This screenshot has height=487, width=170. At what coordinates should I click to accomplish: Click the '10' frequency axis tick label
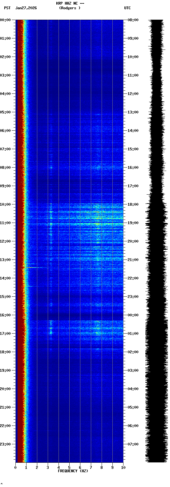123,468
